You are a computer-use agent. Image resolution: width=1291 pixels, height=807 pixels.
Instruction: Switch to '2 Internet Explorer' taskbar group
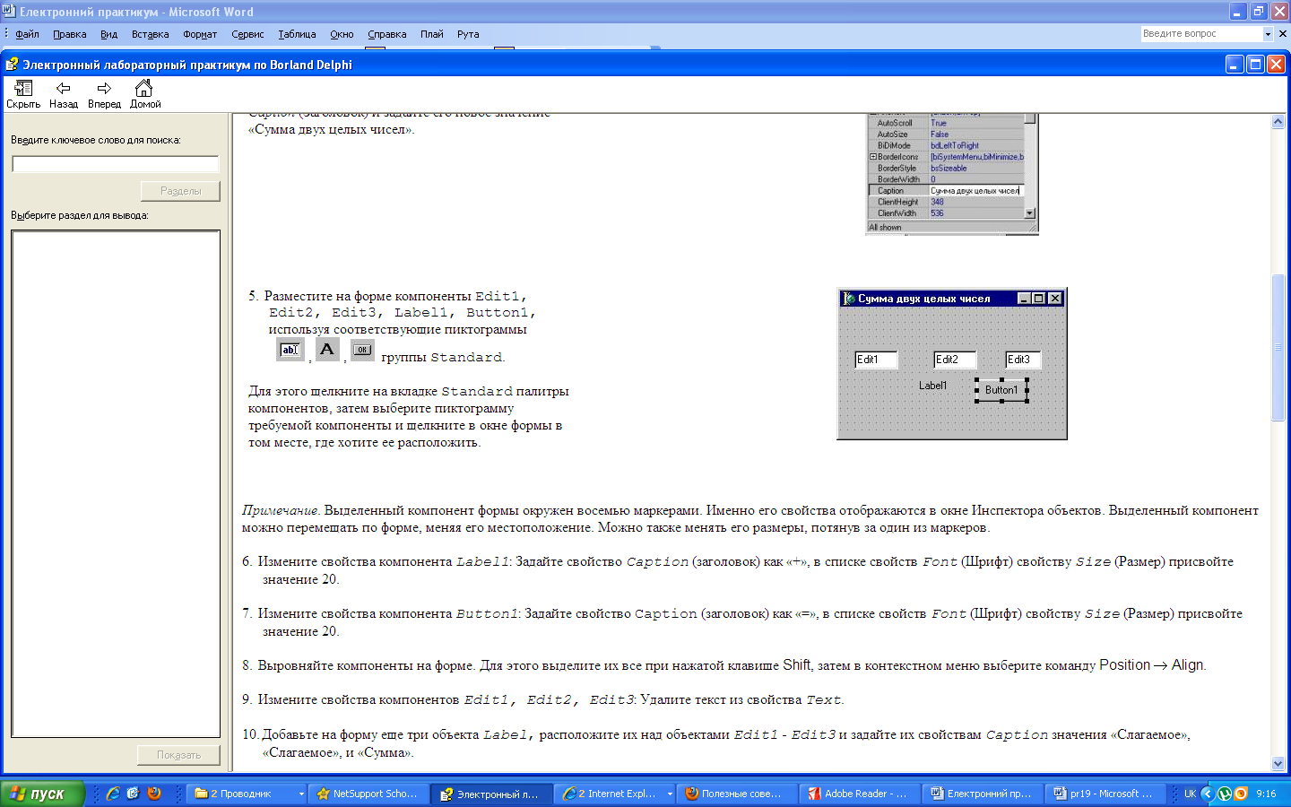pos(615,794)
